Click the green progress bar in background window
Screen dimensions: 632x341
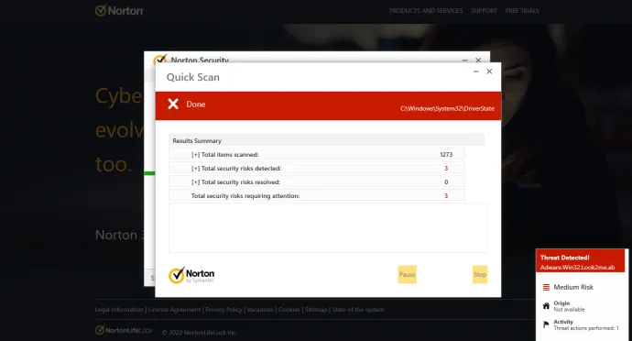[x=149, y=173]
